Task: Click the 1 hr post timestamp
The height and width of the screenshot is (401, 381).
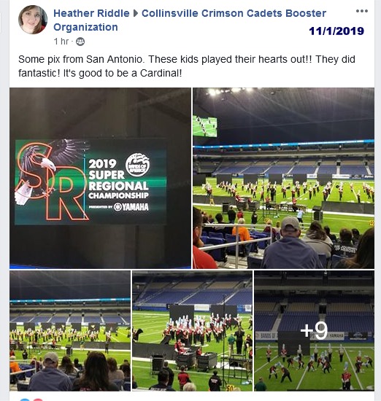Action: pyautogui.click(x=61, y=42)
